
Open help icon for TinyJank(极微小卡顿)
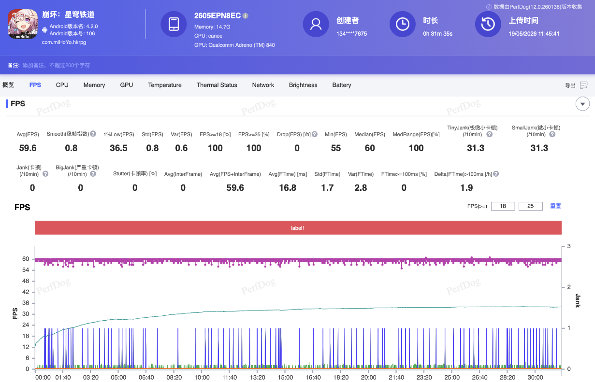489,134
